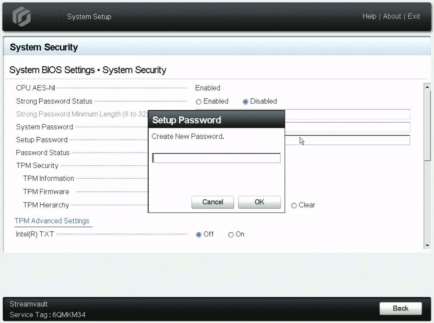The height and width of the screenshot is (323, 434).
Task: Confirm new password with OK
Action: click(x=259, y=202)
